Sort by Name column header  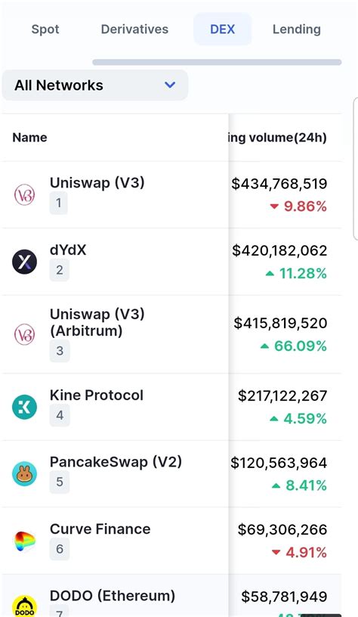[x=30, y=138]
